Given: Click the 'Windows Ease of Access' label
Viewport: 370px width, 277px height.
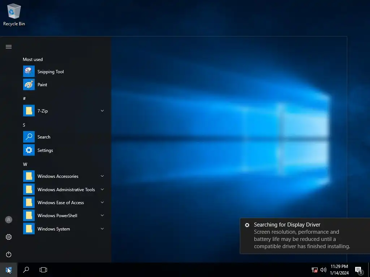Looking at the screenshot, I should [x=61, y=203].
